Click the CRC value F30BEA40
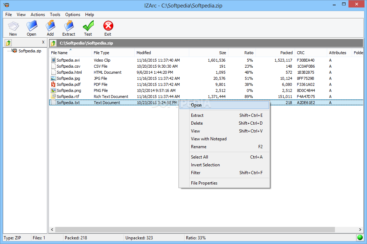367x244 pixels. (x=306, y=60)
